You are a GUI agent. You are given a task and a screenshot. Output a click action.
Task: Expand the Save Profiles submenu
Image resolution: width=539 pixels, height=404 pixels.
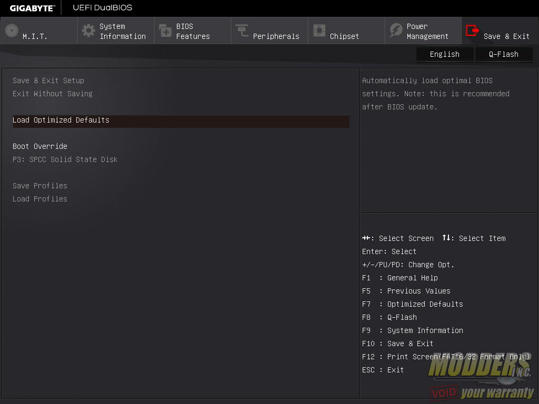(40, 186)
